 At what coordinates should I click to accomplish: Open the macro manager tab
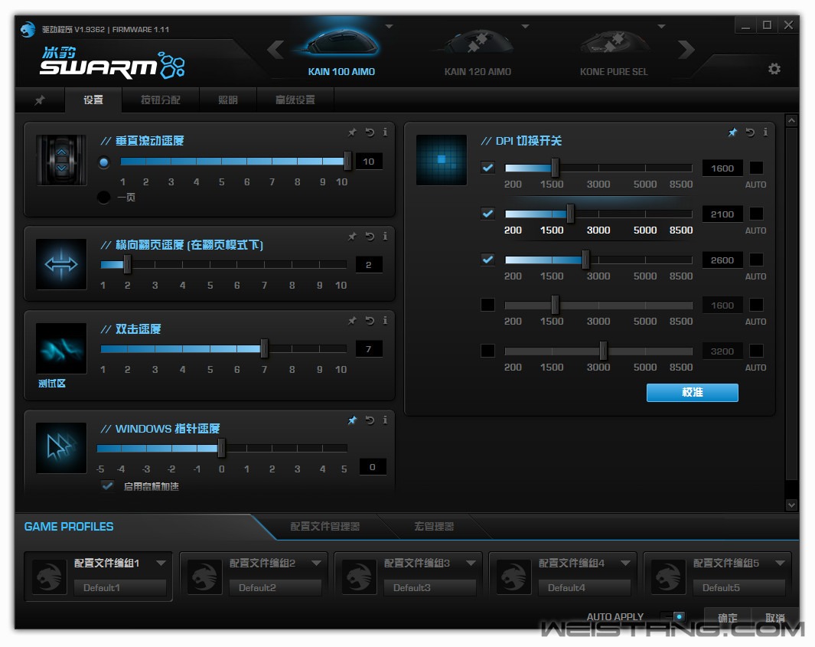tap(434, 526)
